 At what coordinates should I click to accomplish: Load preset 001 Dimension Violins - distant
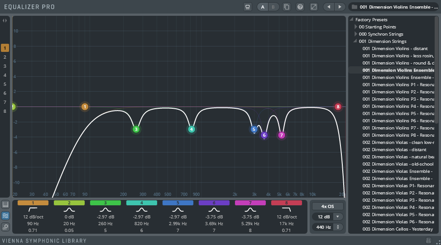click(395, 48)
